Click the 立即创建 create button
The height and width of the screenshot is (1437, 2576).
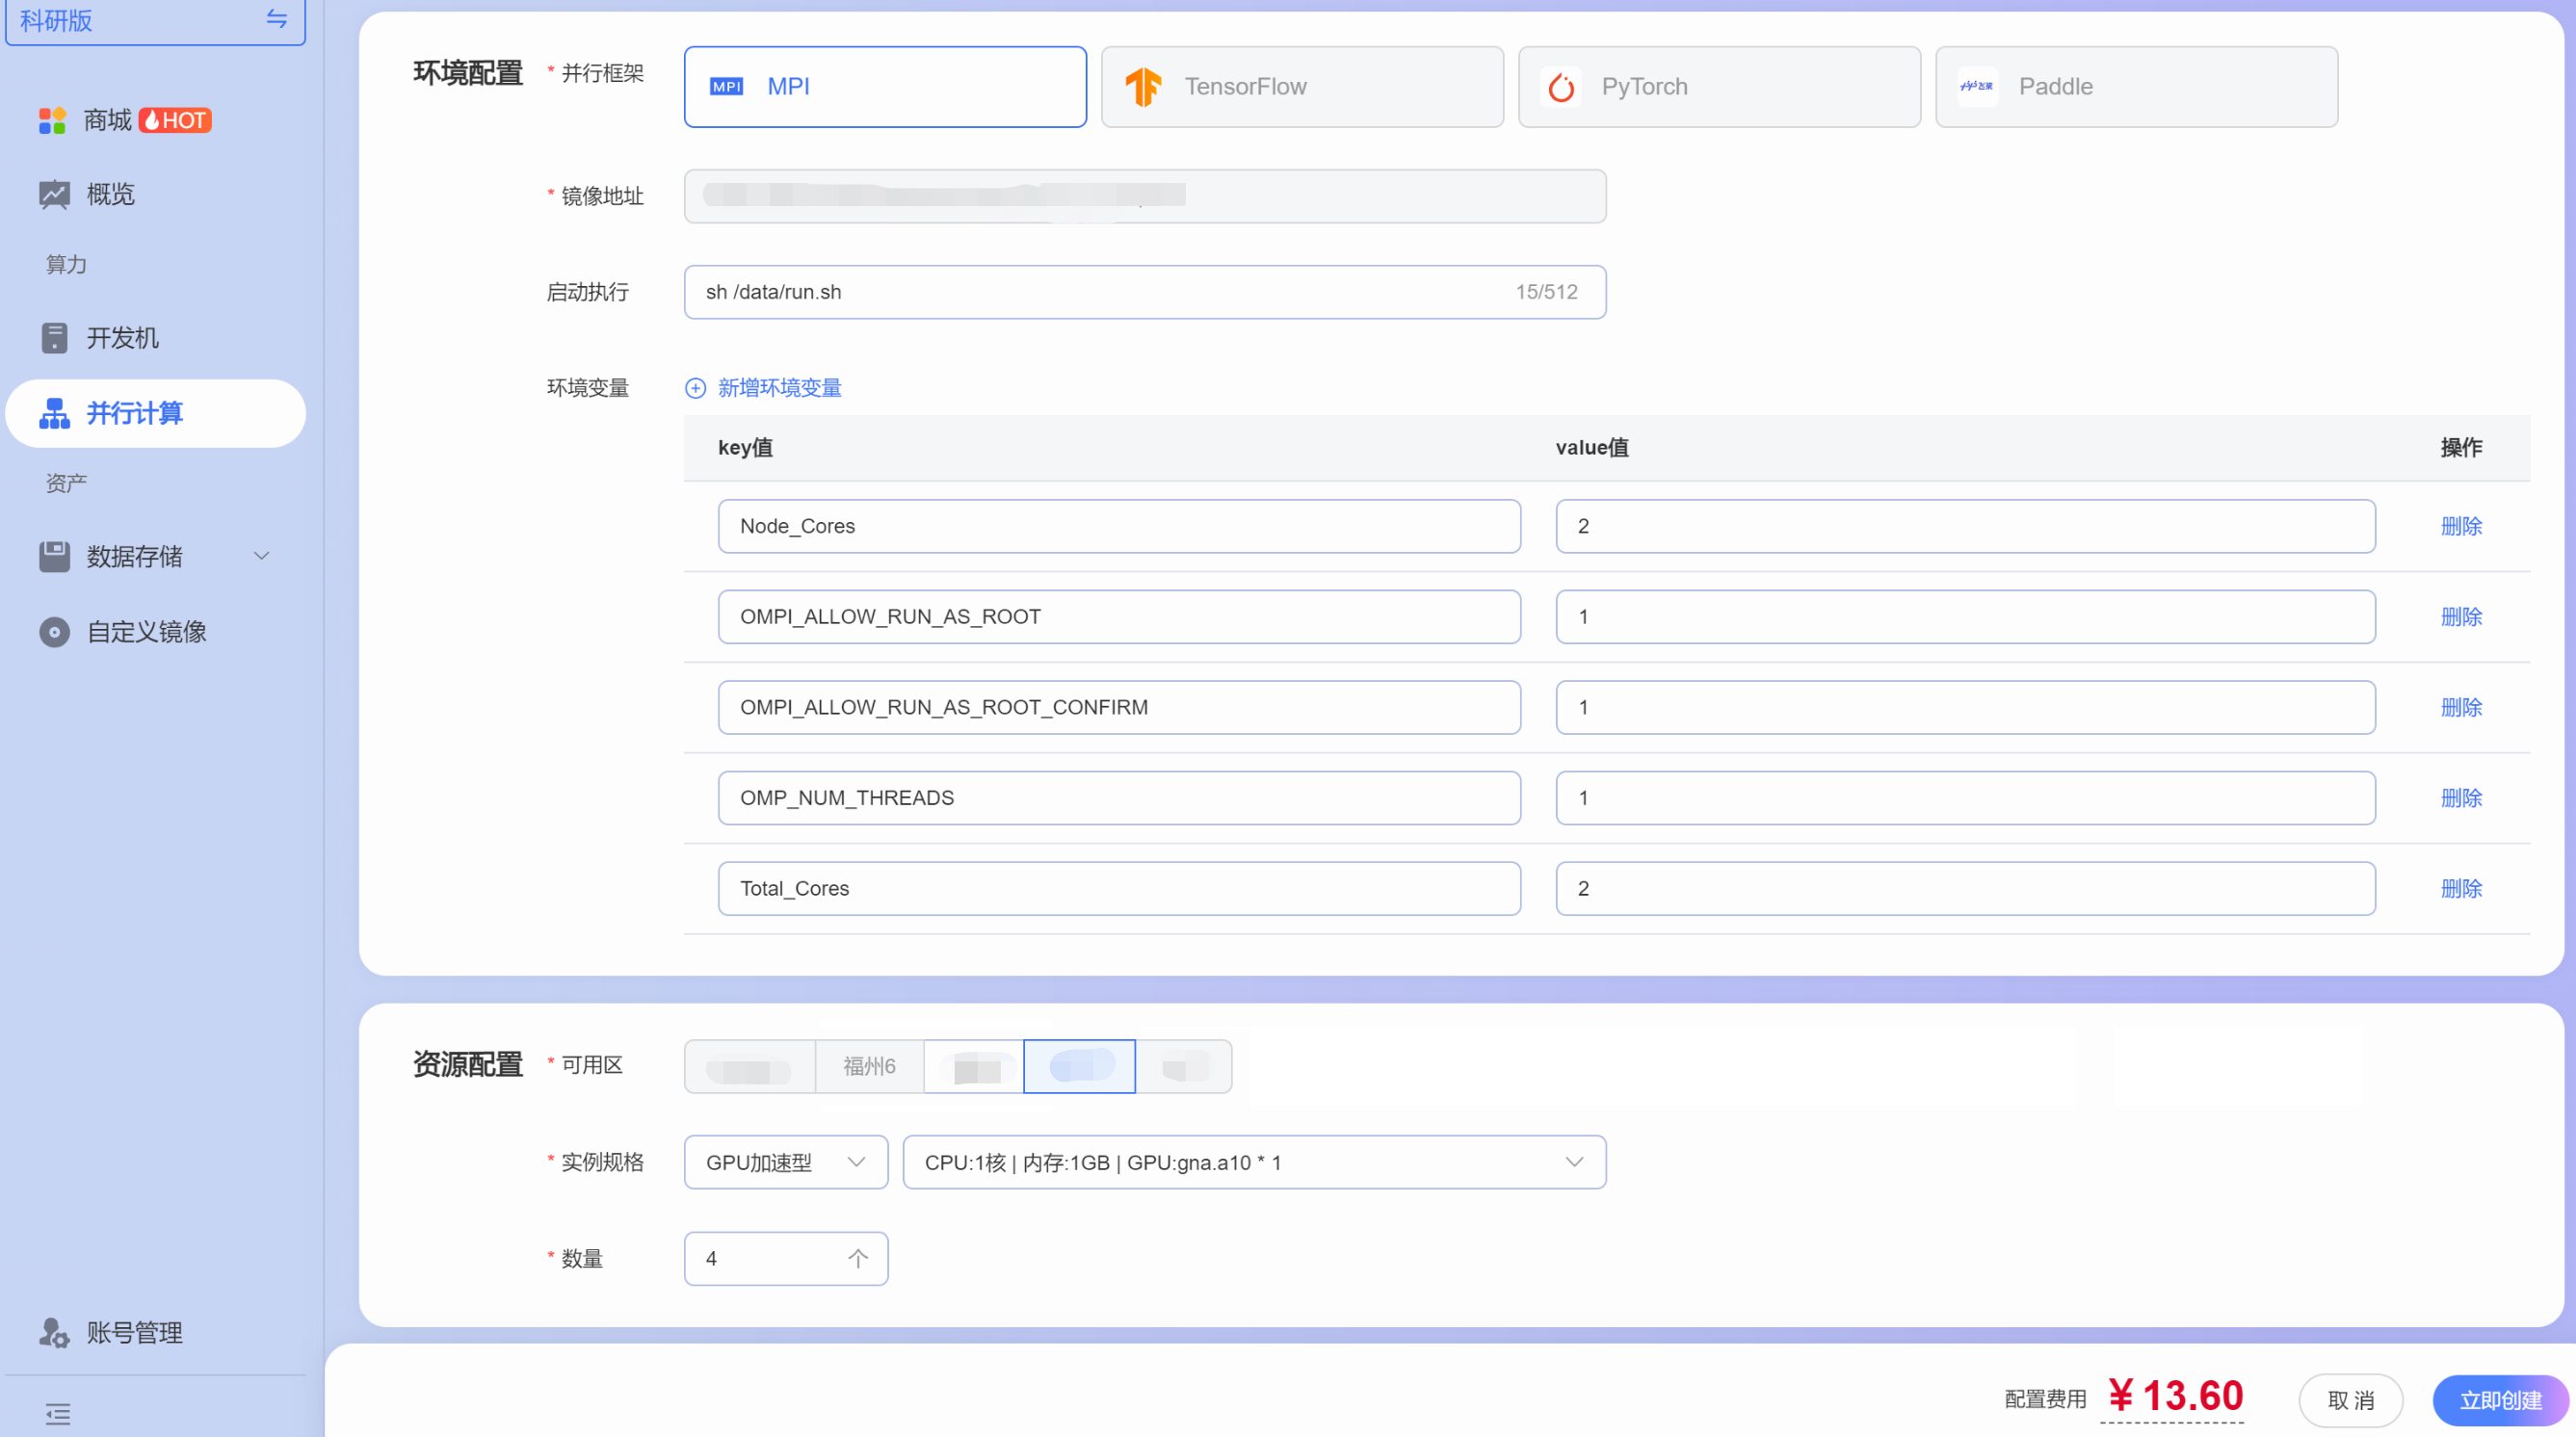click(2499, 1400)
